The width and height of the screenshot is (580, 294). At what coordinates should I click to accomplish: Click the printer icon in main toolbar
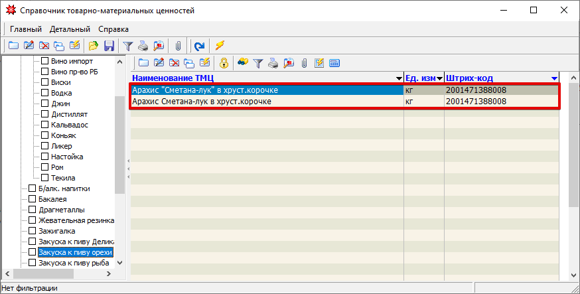point(143,46)
